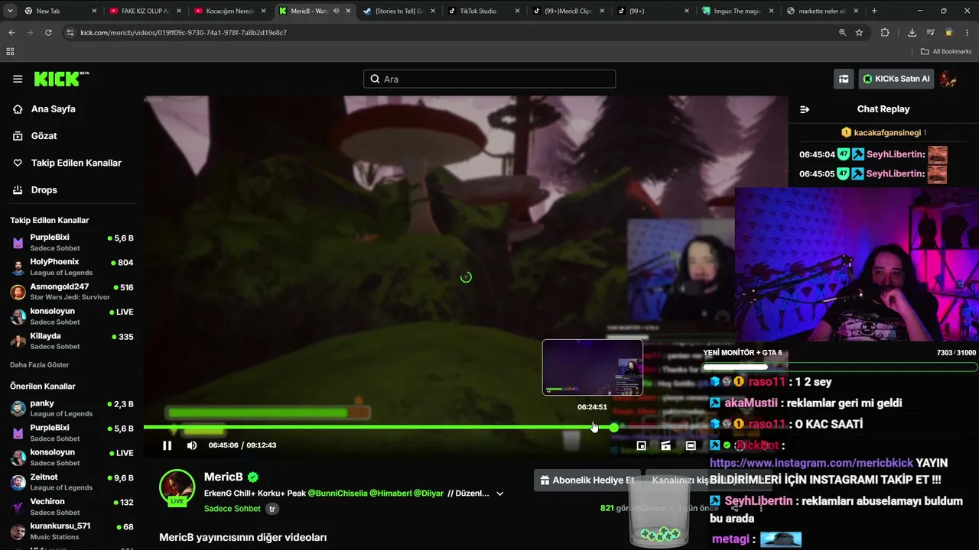Expand the stream title description chevron

coord(499,493)
